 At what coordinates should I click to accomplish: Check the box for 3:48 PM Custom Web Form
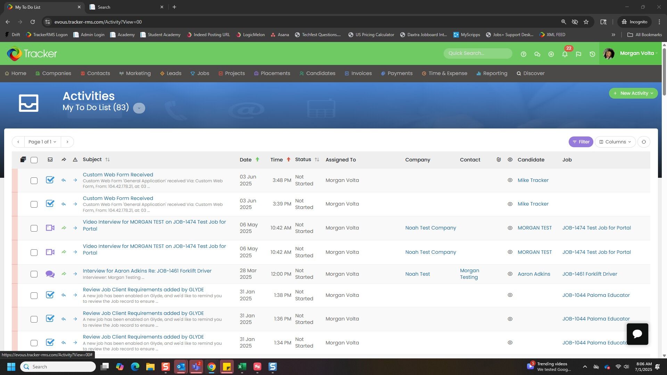pyautogui.click(x=34, y=181)
